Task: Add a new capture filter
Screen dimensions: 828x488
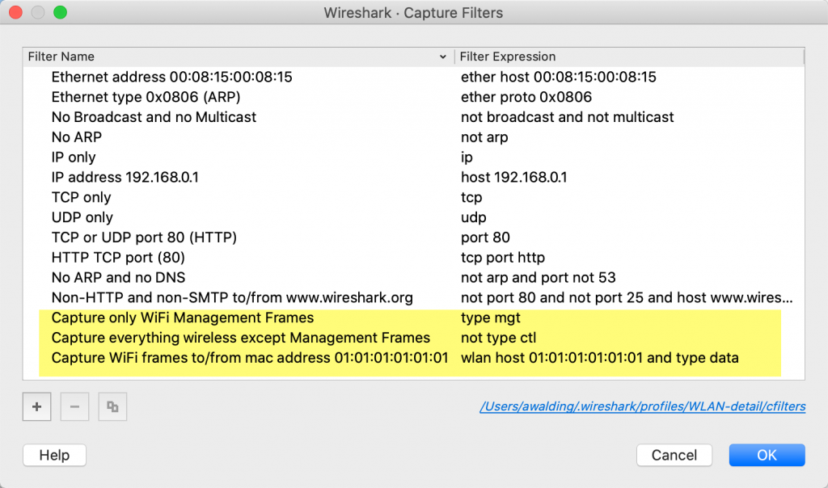Action: (36, 406)
